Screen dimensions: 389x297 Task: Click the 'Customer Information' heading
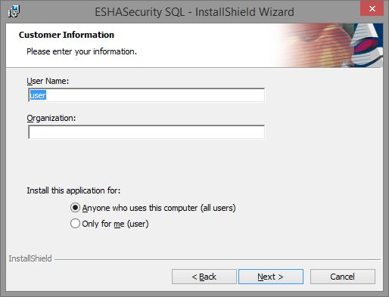pyautogui.click(x=67, y=35)
